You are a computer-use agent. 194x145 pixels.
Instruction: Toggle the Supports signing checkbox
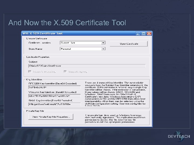tap(65, 72)
